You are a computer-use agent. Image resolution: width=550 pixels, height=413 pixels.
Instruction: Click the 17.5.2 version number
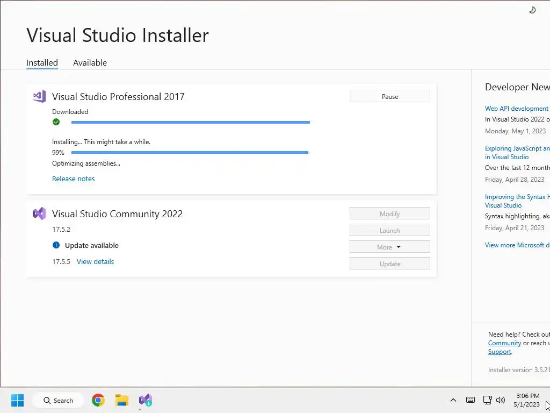pos(61,229)
